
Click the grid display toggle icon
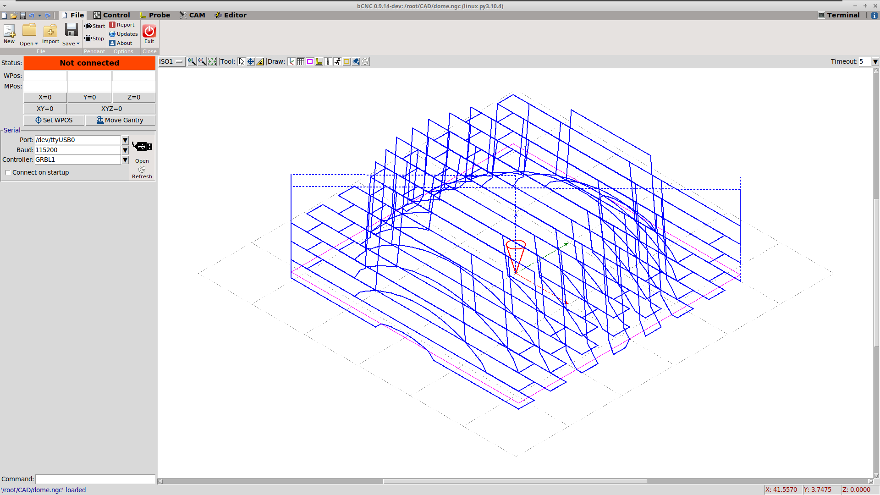pyautogui.click(x=300, y=61)
